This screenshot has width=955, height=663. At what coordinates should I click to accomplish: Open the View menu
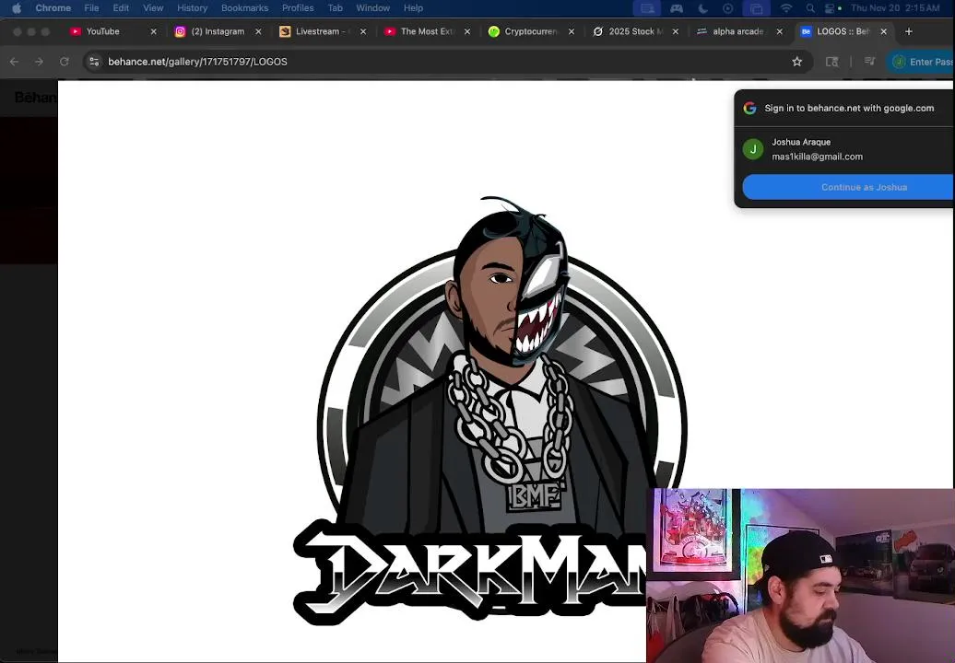coord(153,8)
